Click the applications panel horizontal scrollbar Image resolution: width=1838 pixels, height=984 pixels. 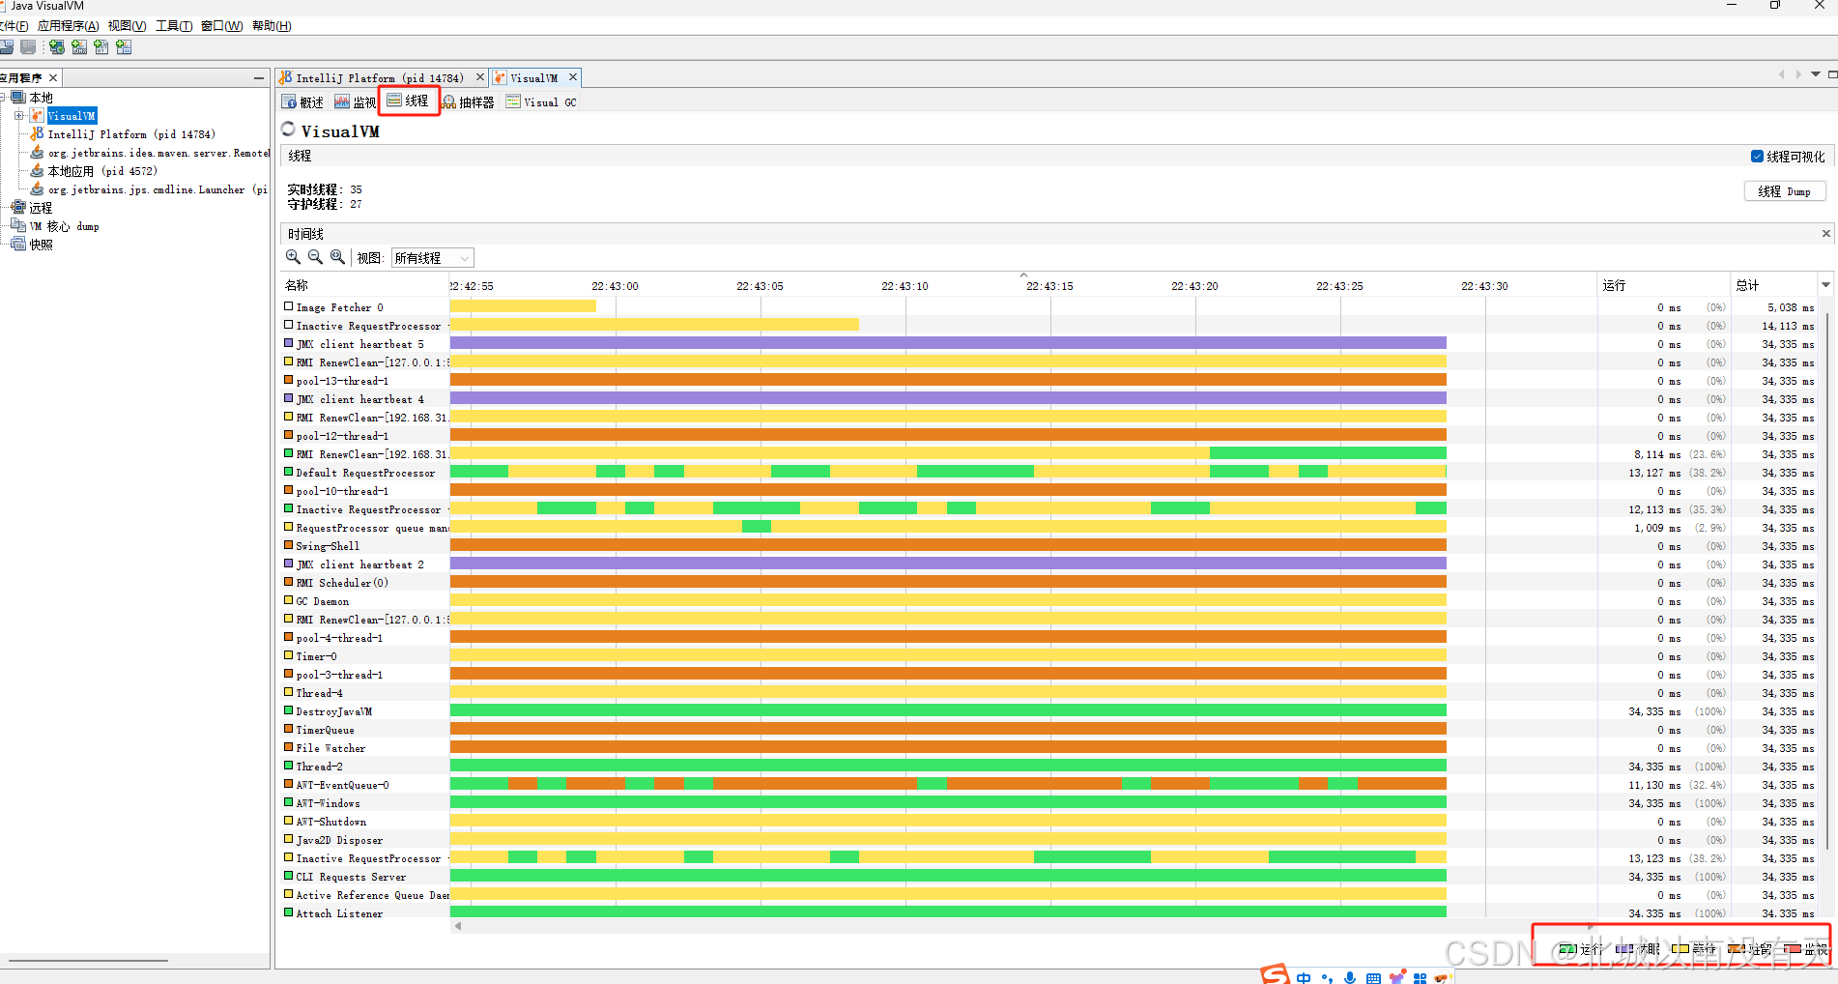coord(89,961)
